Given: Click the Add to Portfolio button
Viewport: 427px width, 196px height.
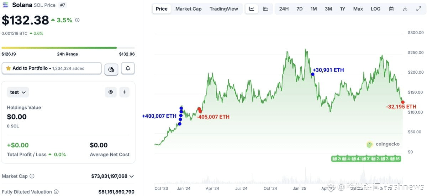Looking at the screenshot, I should [x=52, y=68].
